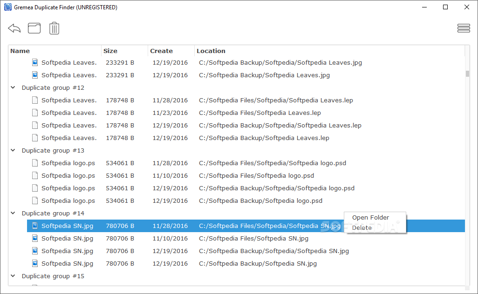Click the 780706 B size in highlighted row
This screenshot has width=478, height=294.
(120, 226)
